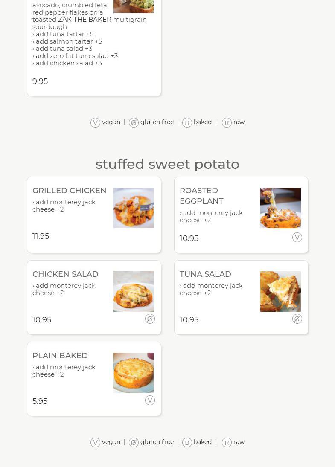Click the add zero fat tuna salad option
Image resolution: width=335 pixels, height=467 pixels.
coord(75,56)
